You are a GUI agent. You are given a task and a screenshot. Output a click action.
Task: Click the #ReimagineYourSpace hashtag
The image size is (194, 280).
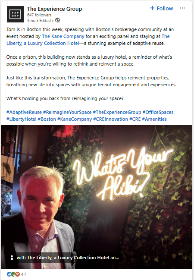point(67,112)
